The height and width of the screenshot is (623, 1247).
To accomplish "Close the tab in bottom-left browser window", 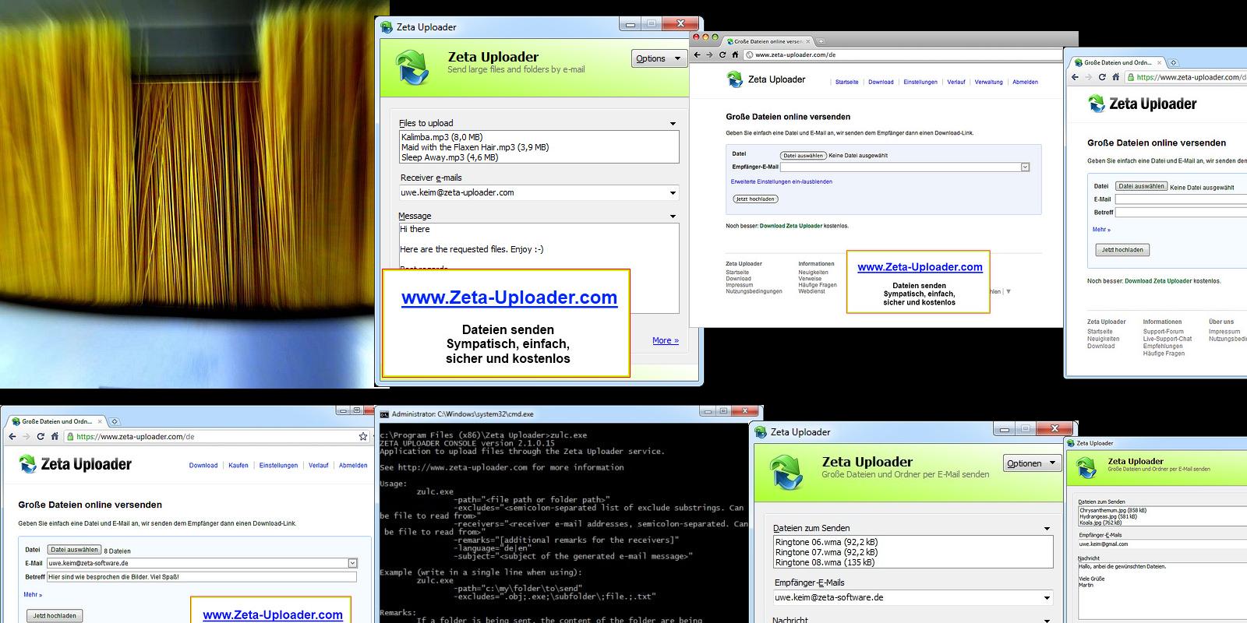I will pyautogui.click(x=101, y=421).
